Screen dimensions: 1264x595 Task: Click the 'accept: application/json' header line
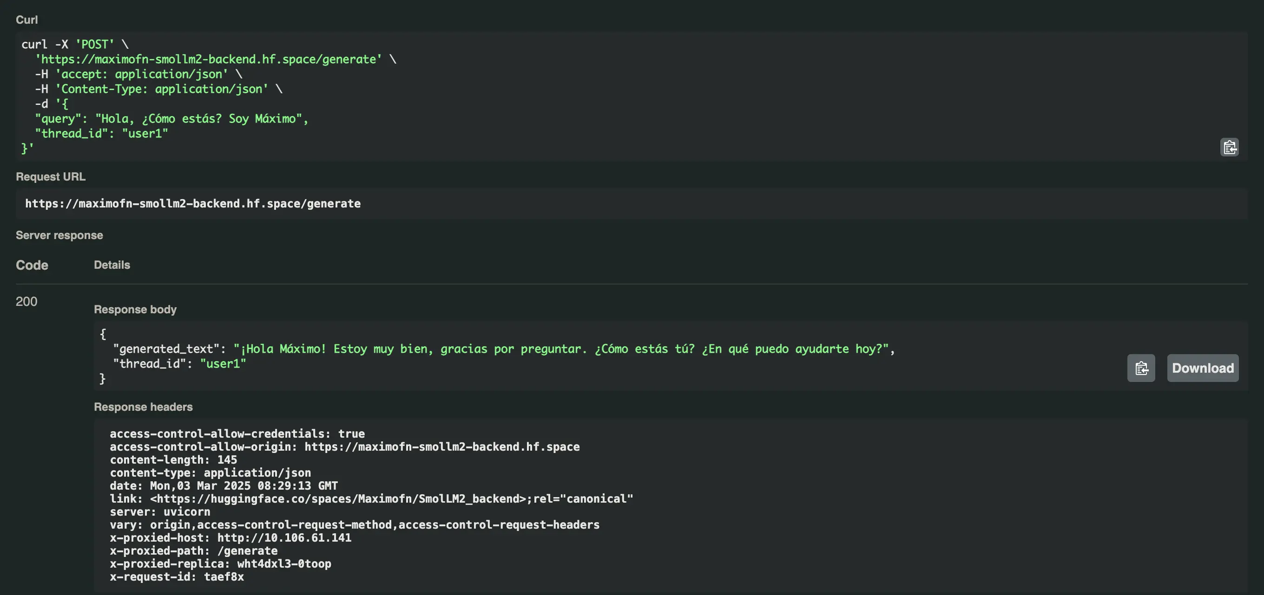pos(138,75)
